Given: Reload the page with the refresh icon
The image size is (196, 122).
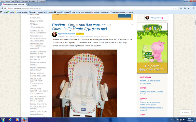Looking at the screenshot, I should [177, 8].
